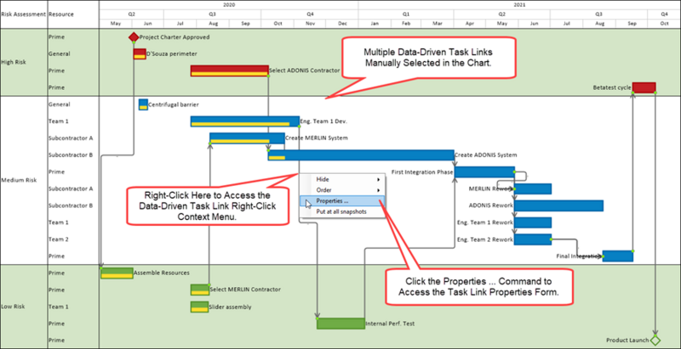Click the Product Launch green diamond milestone

point(655,341)
